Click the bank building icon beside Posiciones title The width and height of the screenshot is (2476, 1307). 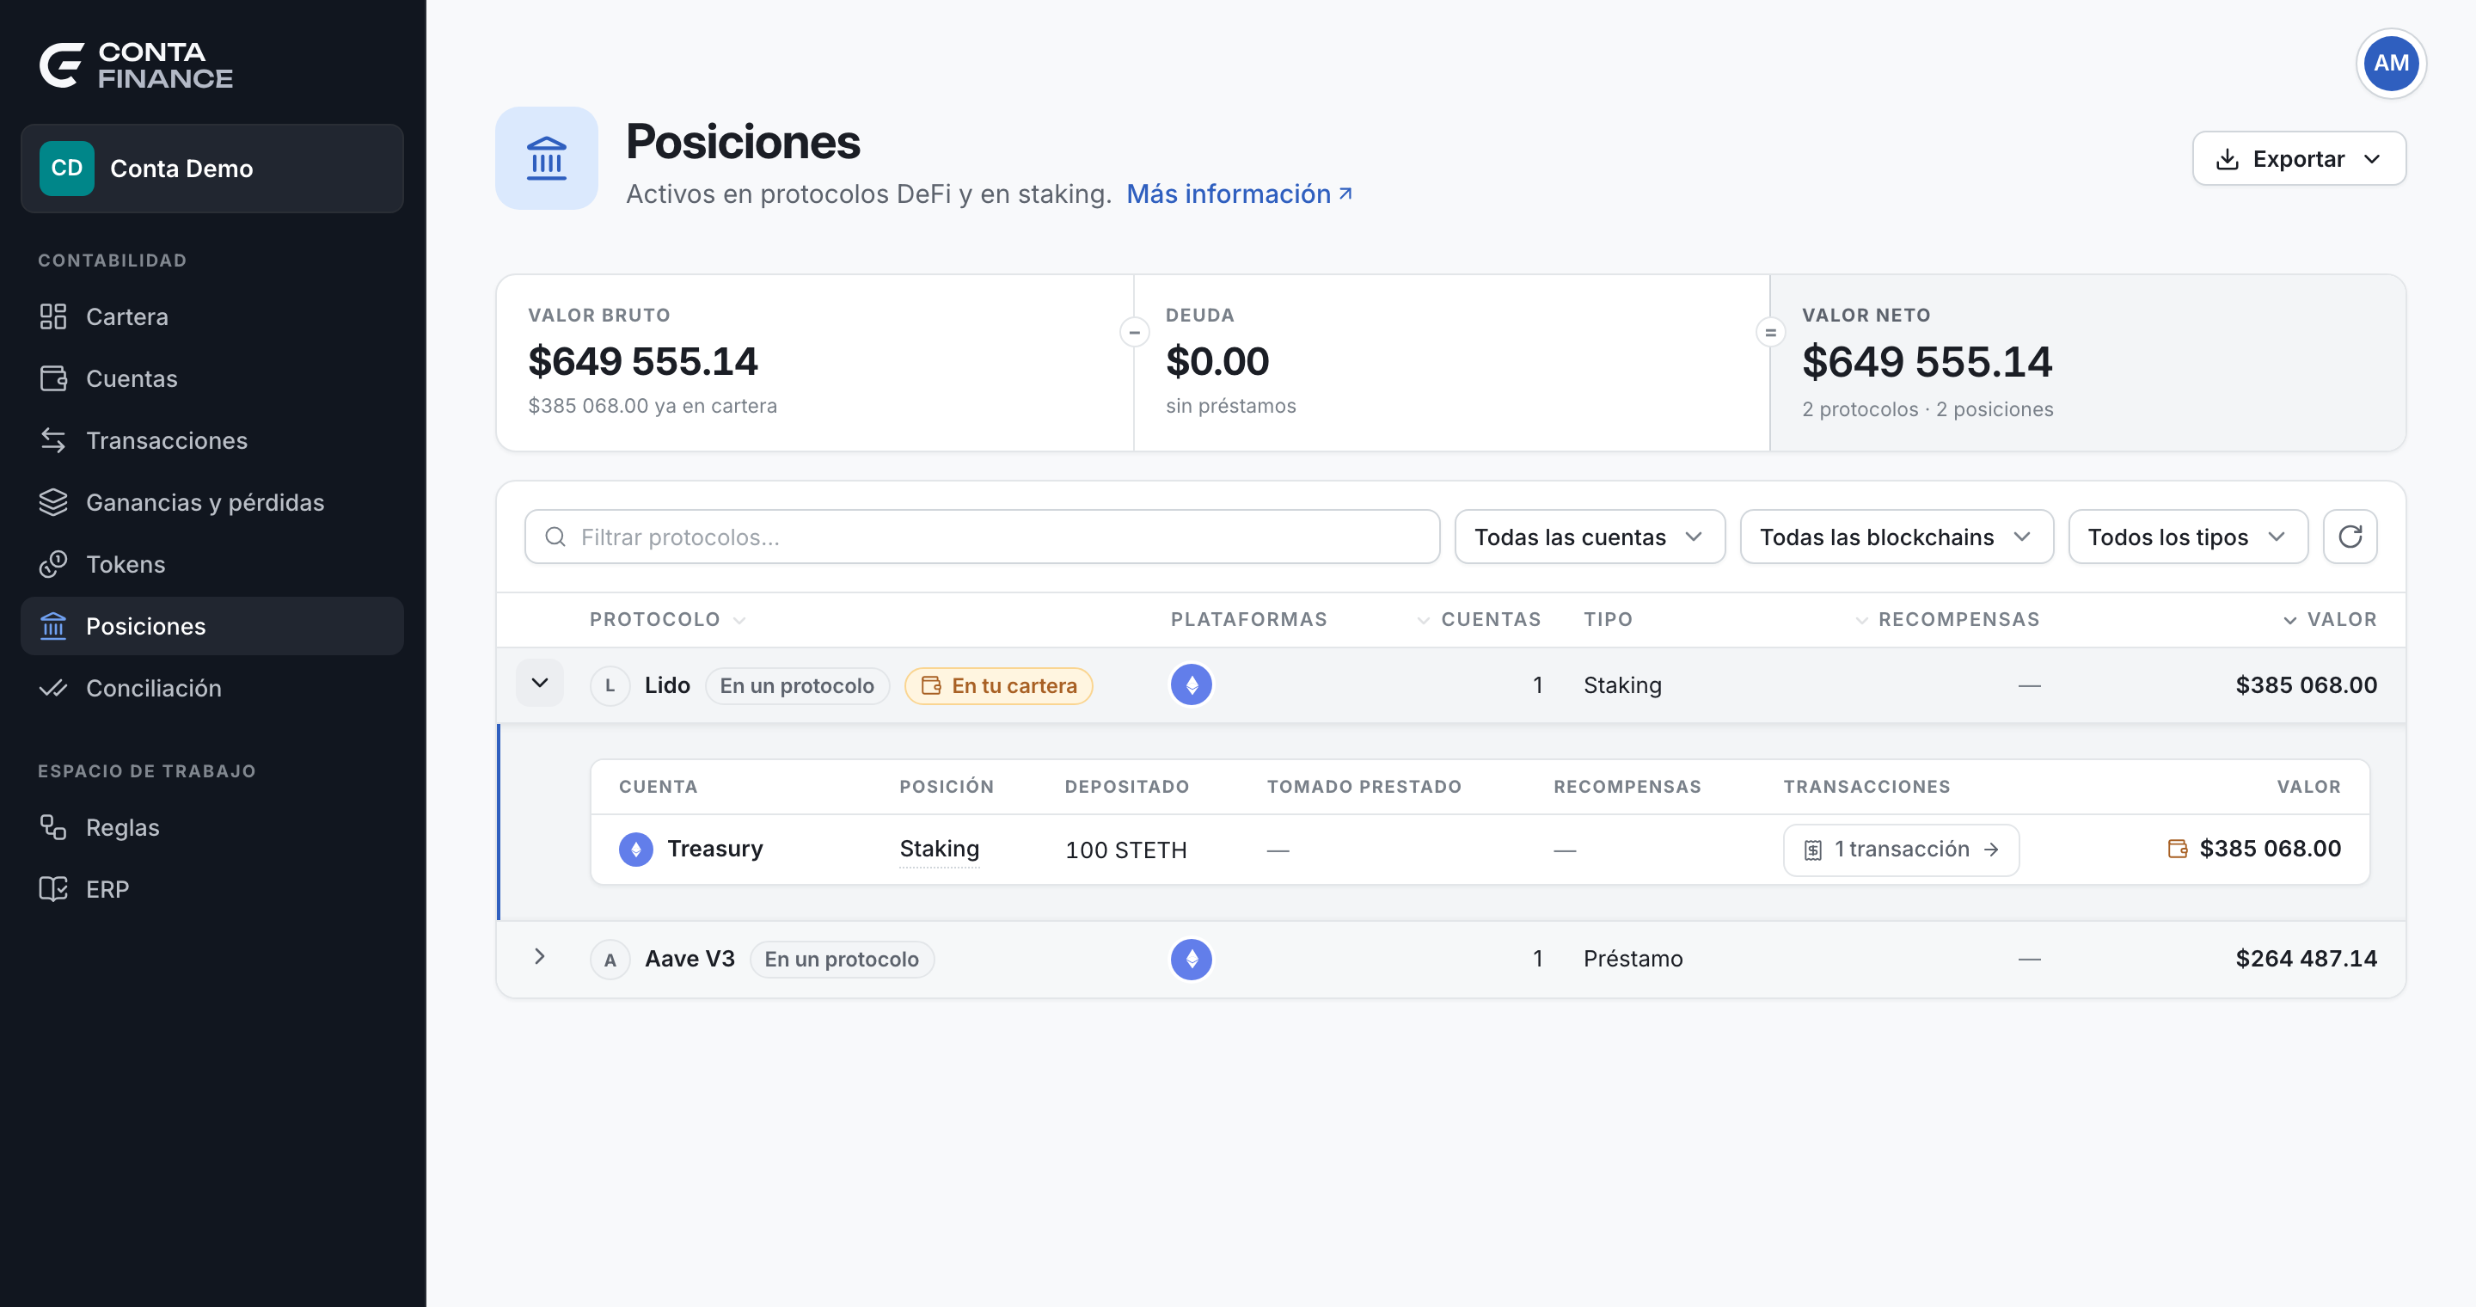[x=546, y=158]
